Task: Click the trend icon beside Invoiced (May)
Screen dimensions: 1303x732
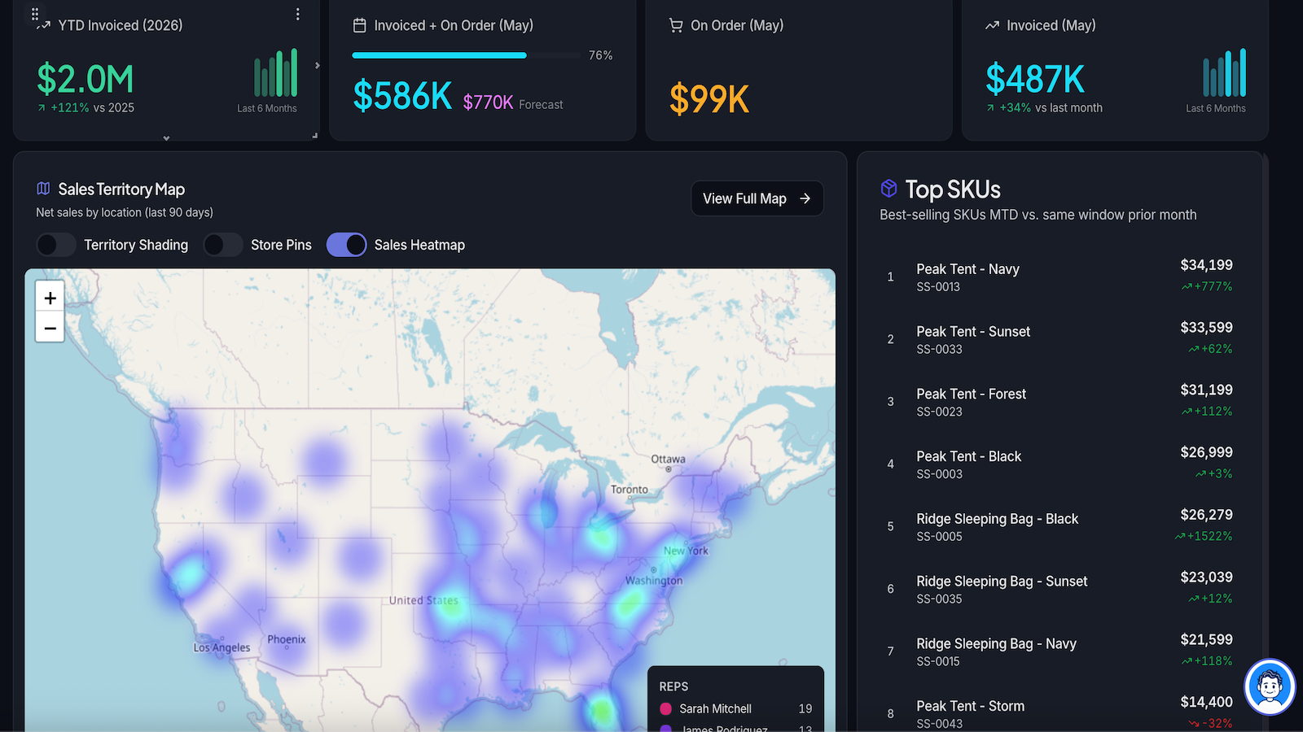Action: coord(992,25)
